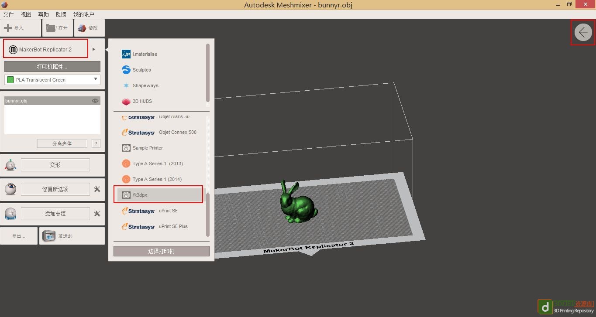The height and width of the screenshot is (317, 596).
Task: Click the Send To printer icon
Action: [x=49, y=236]
